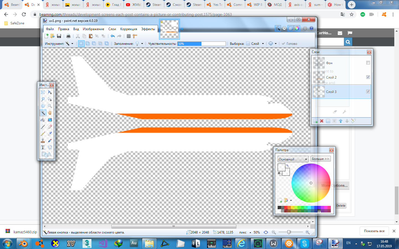Click Показать все in downloads bar
Image resolution: width=399 pixels, height=249 pixels.
click(x=374, y=231)
